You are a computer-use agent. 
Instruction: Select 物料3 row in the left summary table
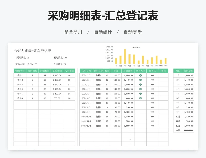click(45, 85)
